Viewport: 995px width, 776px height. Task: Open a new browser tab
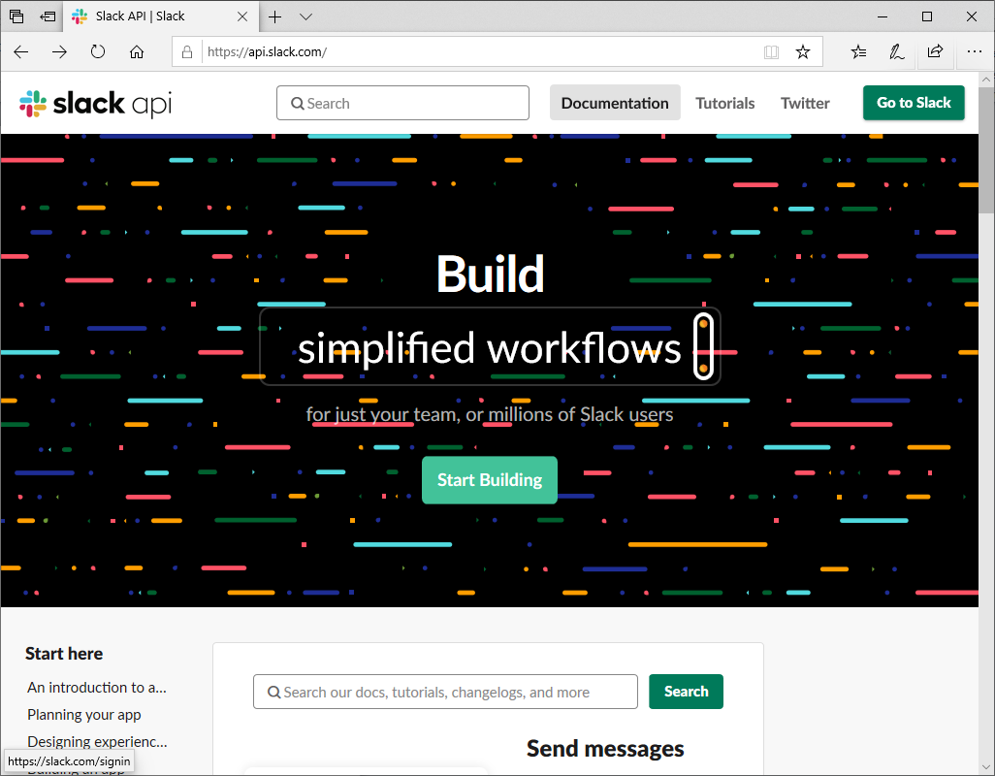pos(275,16)
